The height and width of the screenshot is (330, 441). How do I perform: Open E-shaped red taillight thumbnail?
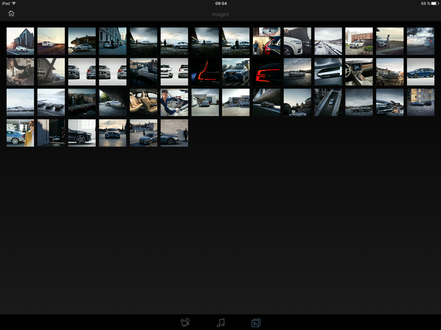267,72
